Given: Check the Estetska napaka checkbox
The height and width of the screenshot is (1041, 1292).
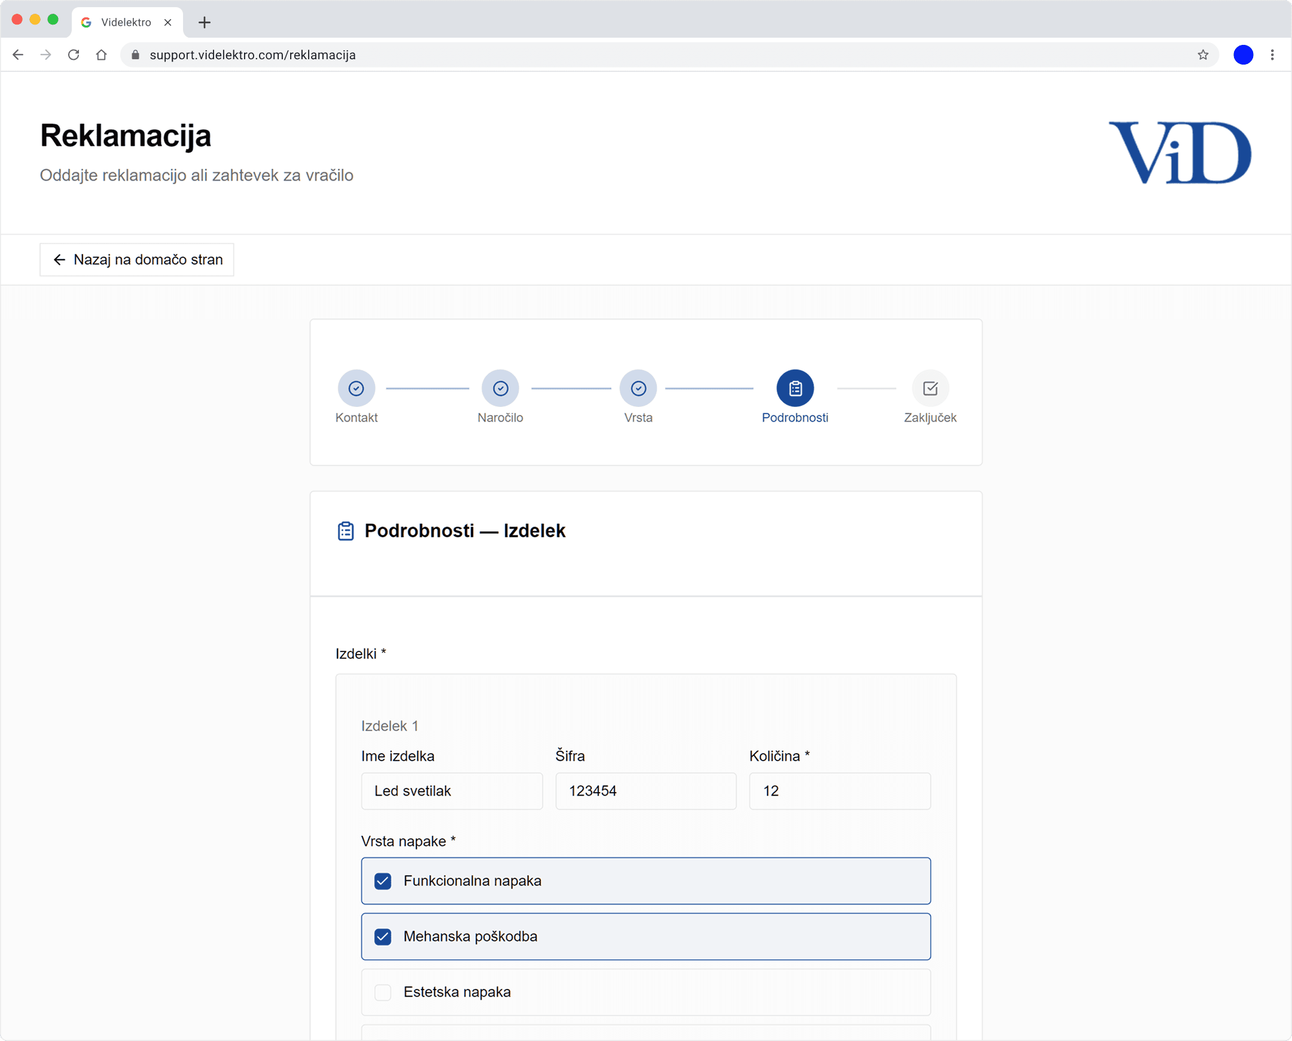Looking at the screenshot, I should point(382,993).
